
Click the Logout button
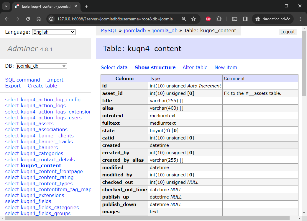tap(288, 32)
